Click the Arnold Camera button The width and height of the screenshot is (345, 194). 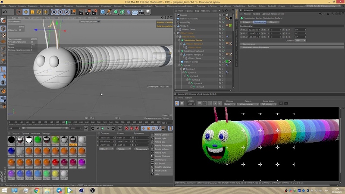[161, 135]
